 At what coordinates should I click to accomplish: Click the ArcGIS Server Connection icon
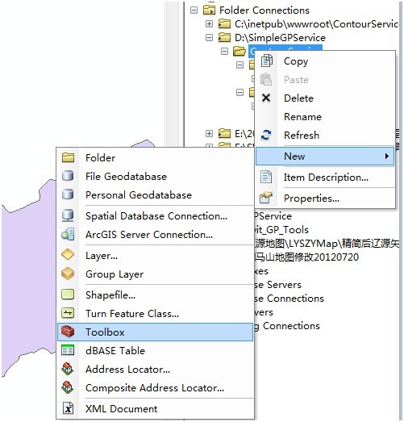point(68,234)
